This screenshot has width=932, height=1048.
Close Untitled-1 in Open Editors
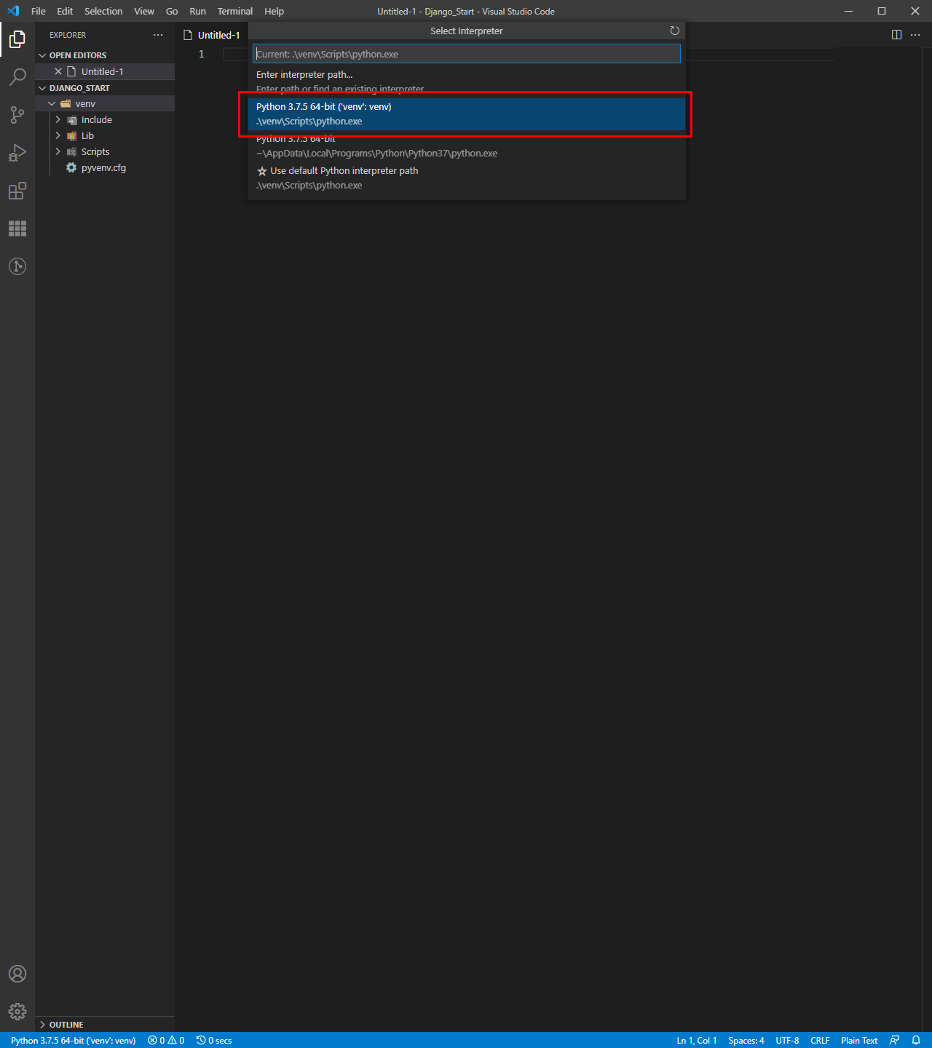click(58, 71)
